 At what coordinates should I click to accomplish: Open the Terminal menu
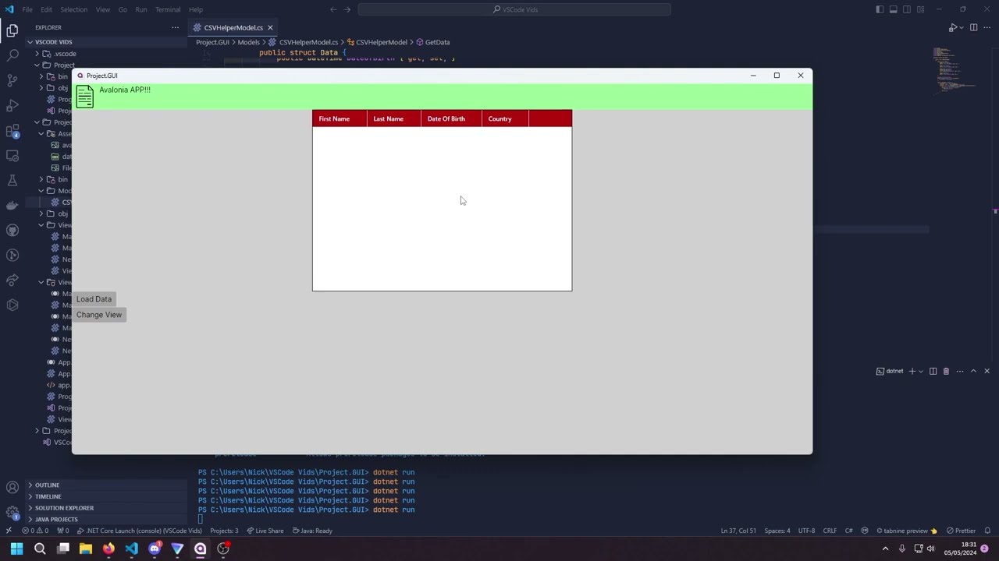point(168,9)
